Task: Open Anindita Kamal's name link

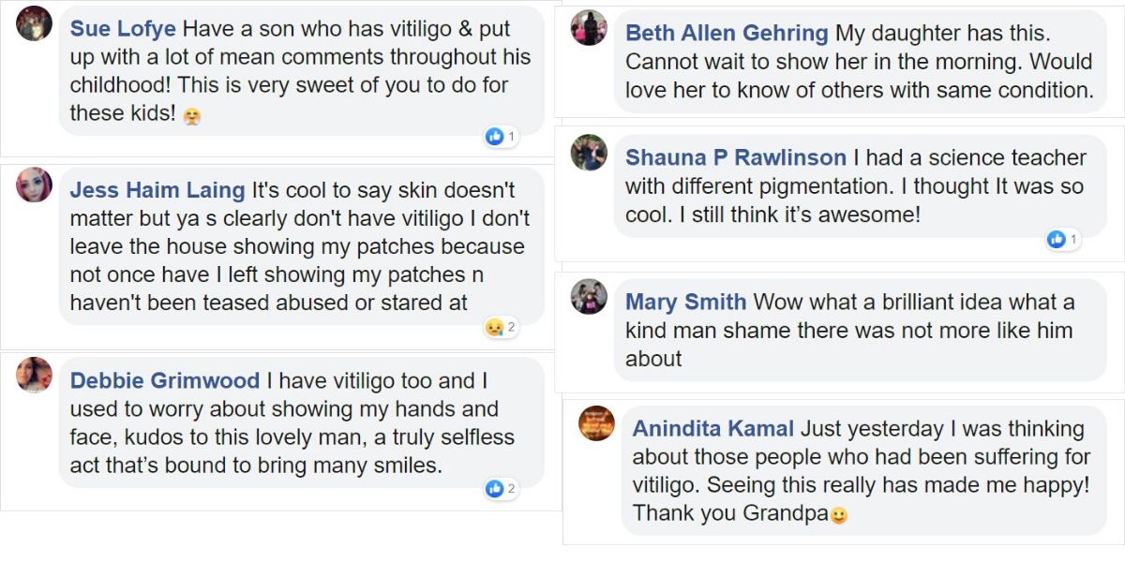Action: (x=713, y=429)
